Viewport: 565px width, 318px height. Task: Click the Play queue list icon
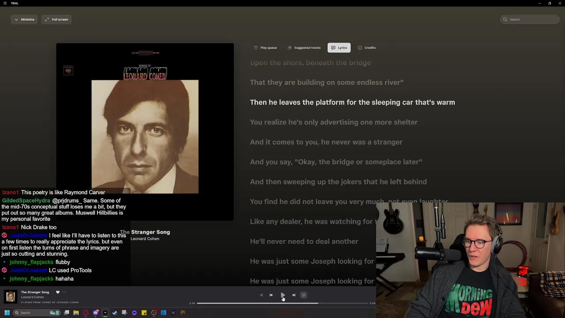256,48
